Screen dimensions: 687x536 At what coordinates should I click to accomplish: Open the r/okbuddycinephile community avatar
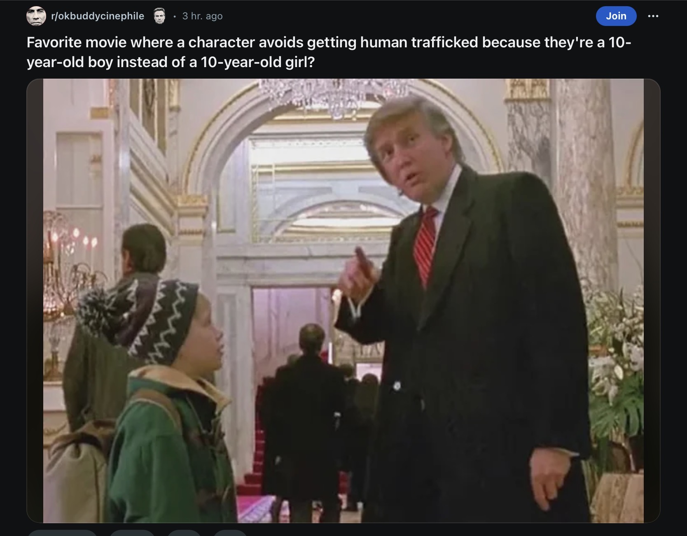(36, 16)
